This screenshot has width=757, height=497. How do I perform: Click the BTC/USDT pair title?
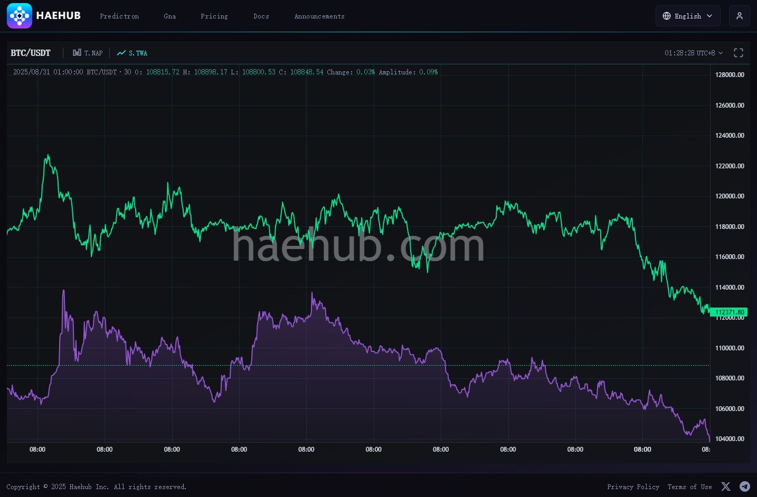point(31,53)
